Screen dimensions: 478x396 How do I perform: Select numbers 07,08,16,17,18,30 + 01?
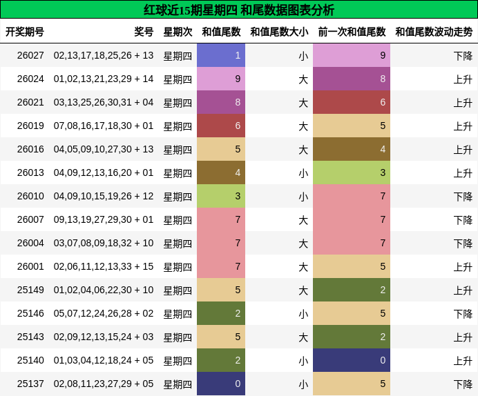click(104, 126)
